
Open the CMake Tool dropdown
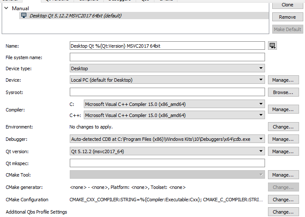pos(167,174)
